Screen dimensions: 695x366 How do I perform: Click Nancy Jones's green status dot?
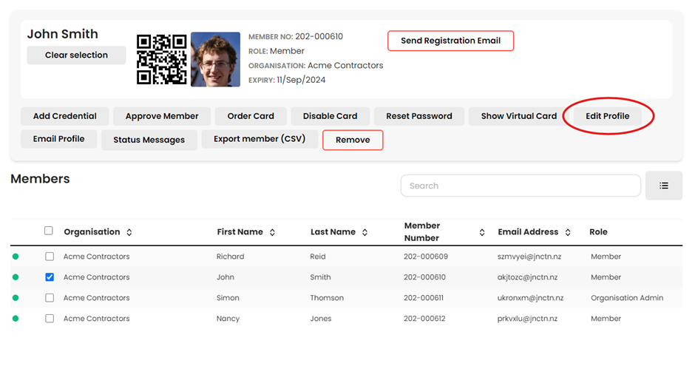click(16, 319)
